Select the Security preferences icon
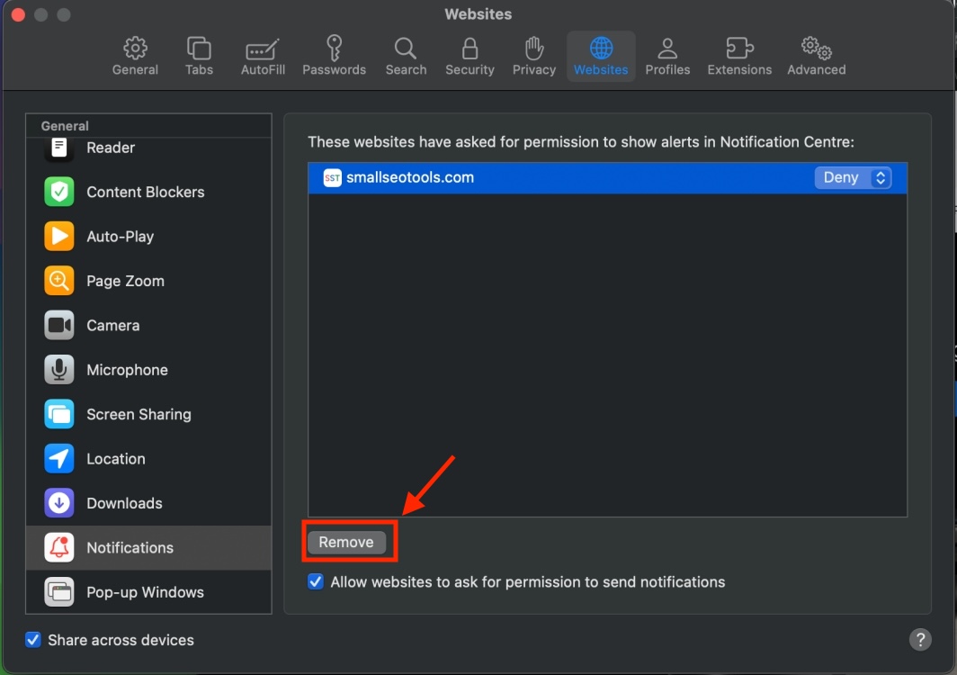This screenshot has width=957, height=675. pyautogui.click(x=470, y=56)
